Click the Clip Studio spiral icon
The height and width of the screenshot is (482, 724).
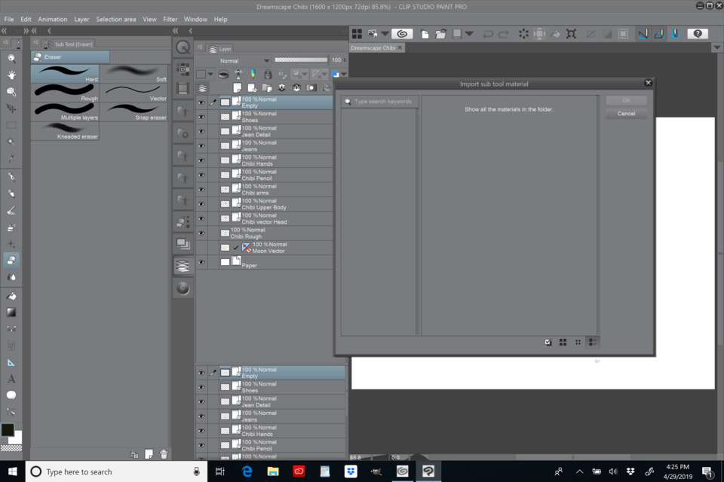click(x=402, y=34)
